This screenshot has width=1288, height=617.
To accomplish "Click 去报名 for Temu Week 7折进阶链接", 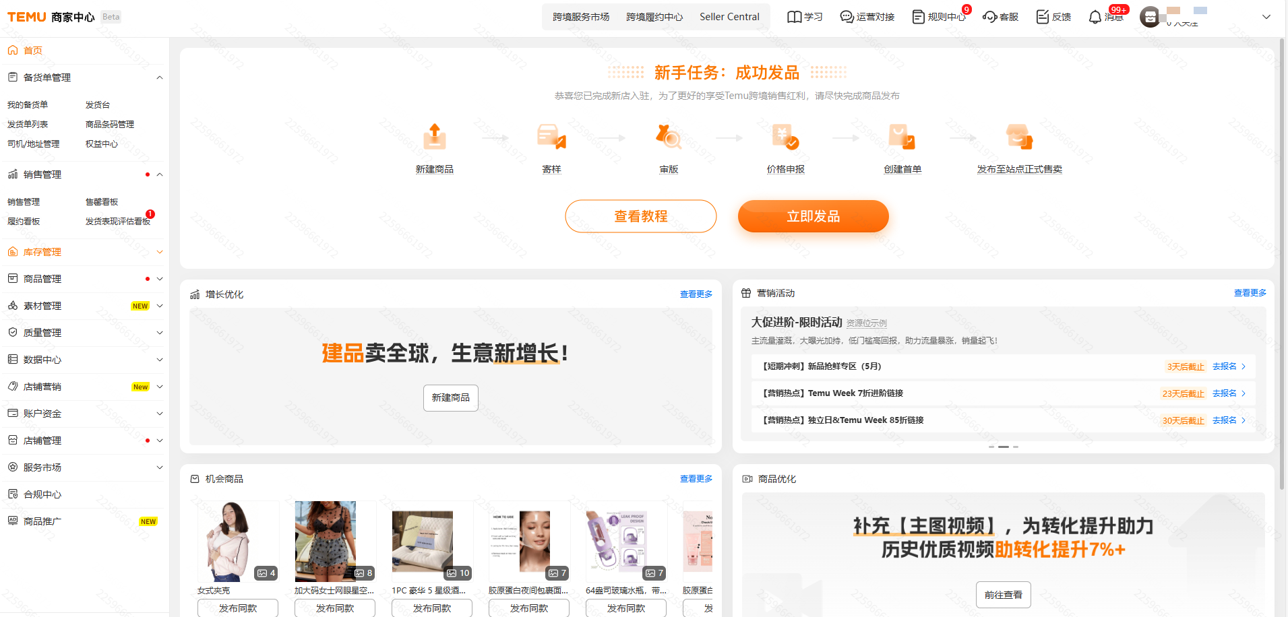I will [x=1229, y=393].
